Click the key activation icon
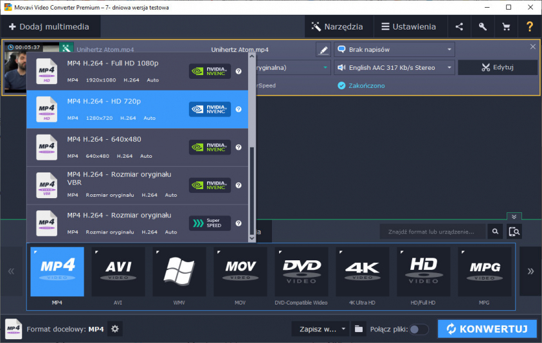 (483, 27)
